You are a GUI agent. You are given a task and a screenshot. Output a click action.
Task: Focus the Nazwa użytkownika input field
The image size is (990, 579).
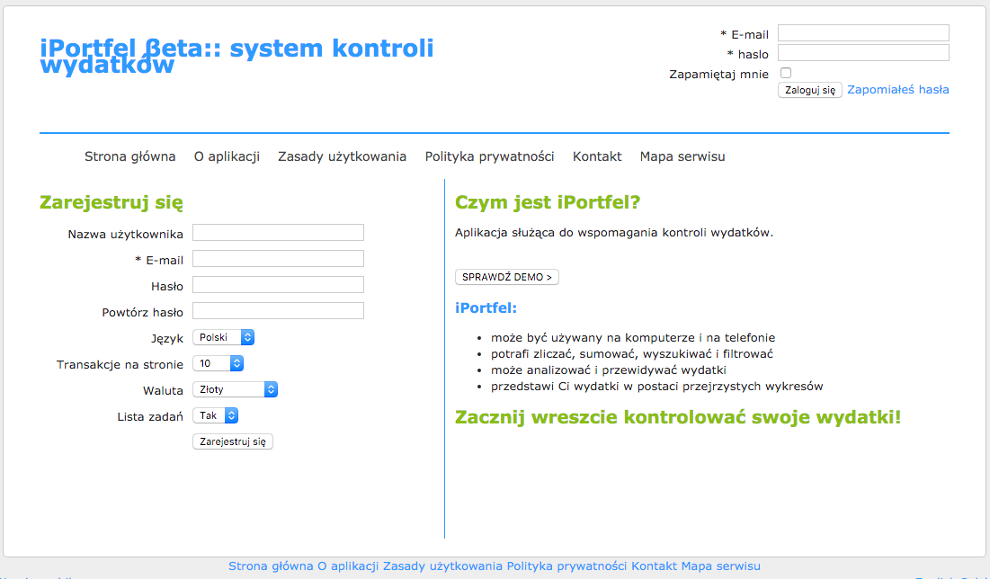point(278,233)
